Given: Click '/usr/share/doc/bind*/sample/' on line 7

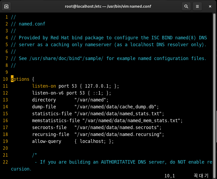Looking at the screenshot, I should click(x=66, y=58).
